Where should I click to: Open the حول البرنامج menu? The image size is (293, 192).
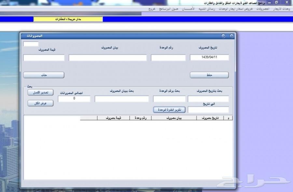(169, 9)
